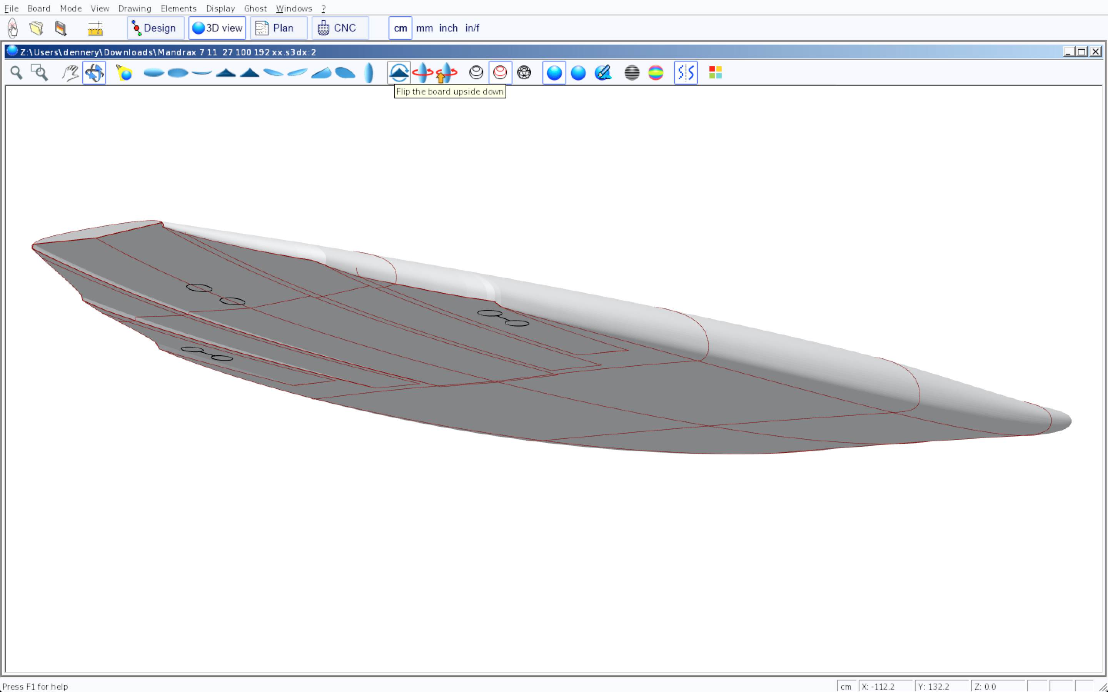Expand the Elements menu
The width and height of the screenshot is (1108, 692).
coord(178,8)
